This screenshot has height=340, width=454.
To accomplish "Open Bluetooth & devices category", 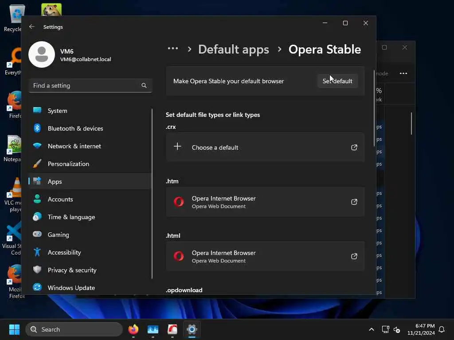I will click(x=90, y=128).
